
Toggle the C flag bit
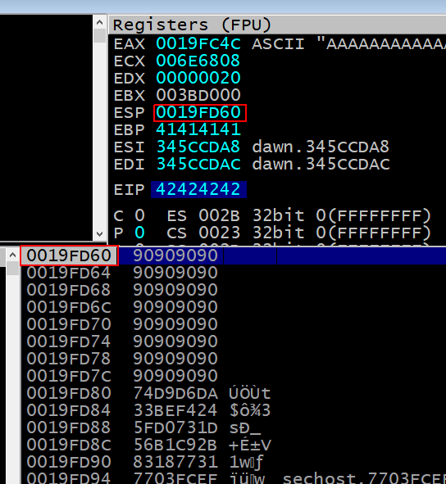tap(139, 215)
